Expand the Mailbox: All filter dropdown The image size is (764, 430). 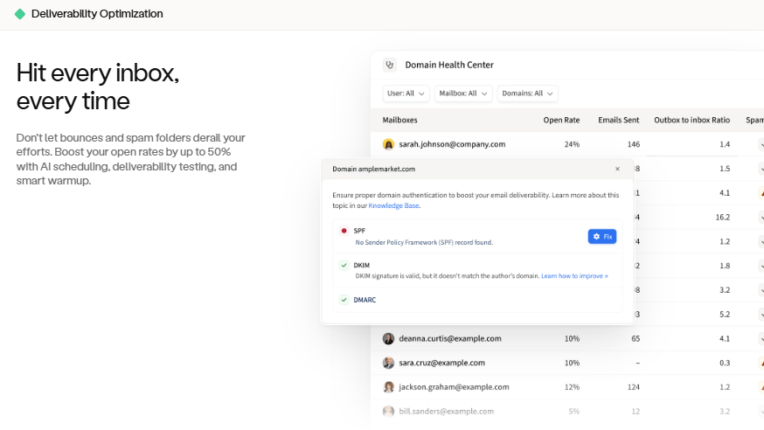pyautogui.click(x=463, y=94)
